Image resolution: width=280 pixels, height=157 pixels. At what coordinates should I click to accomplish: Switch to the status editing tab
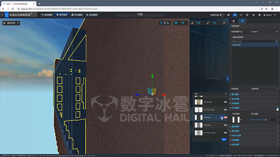[x=77, y=15]
